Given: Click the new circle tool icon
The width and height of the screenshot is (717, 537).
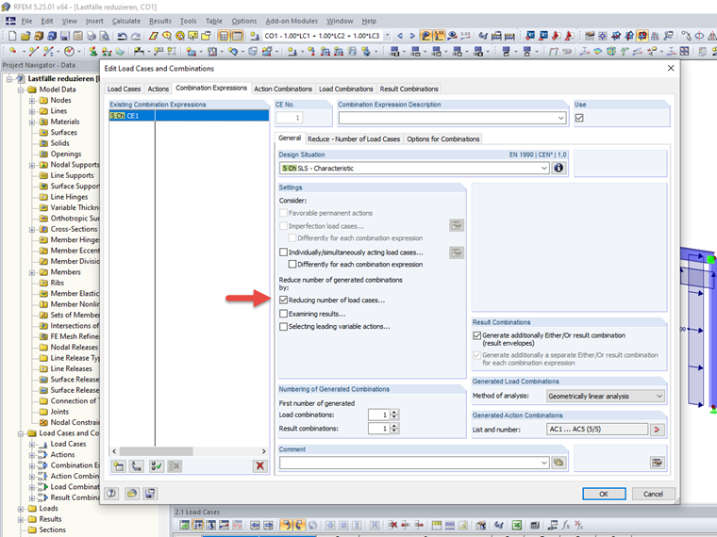Looking at the screenshot, I should point(69,51).
